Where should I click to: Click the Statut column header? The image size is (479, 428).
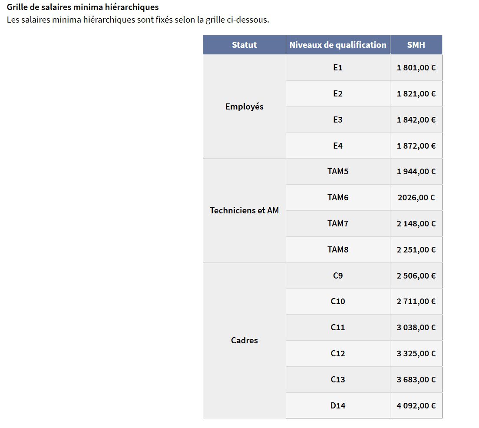coord(244,45)
